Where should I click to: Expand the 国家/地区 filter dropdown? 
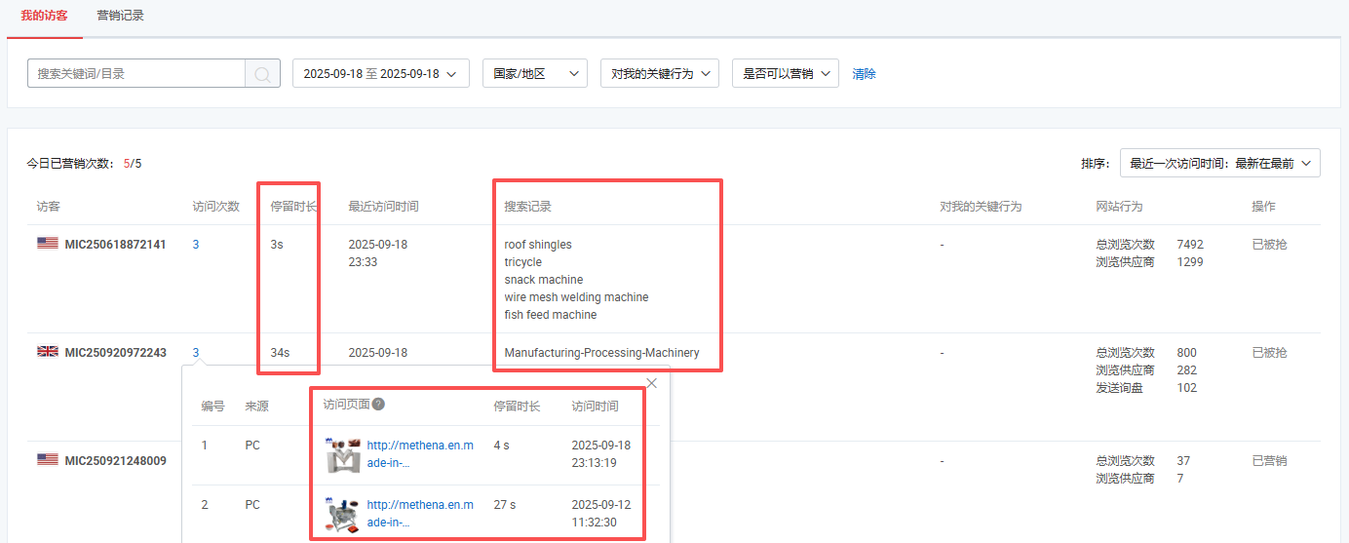pos(534,74)
